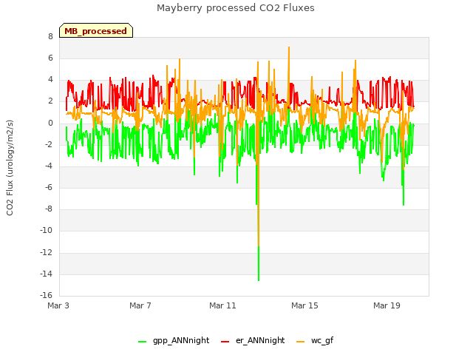Click the y-axis value -2
473x355 pixels.
pos(50,145)
